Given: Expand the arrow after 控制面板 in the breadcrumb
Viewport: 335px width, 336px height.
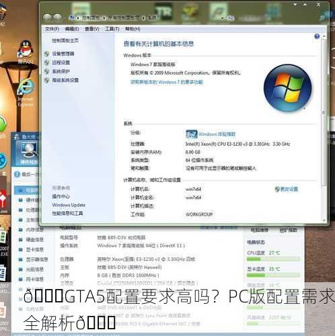Looking at the screenshot, I should tap(104, 18).
